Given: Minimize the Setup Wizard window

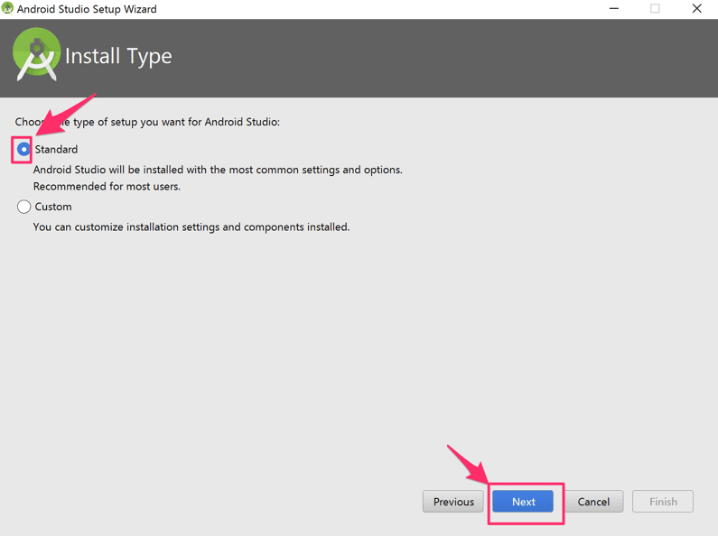Looking at the screenshot, I should [x=613, y=9].
